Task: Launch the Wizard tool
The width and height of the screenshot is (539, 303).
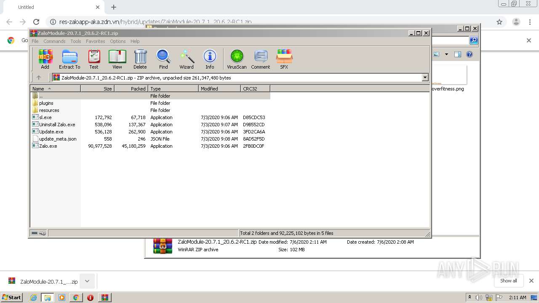Action: [187, 59]
